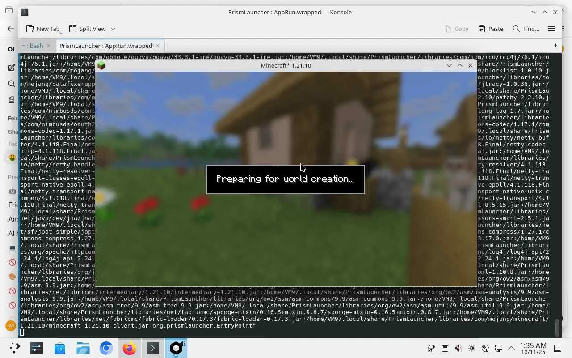This screenshot has height=358, width=572.
Task: Click the Prism Launcher taskbar icon
Action: [x=176, y=348]
